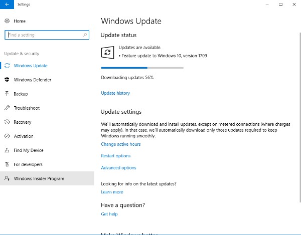The height and width of the screenshot is (235, 301).
Task: Open Advanced options link
Action: click(x=118, y=168)
